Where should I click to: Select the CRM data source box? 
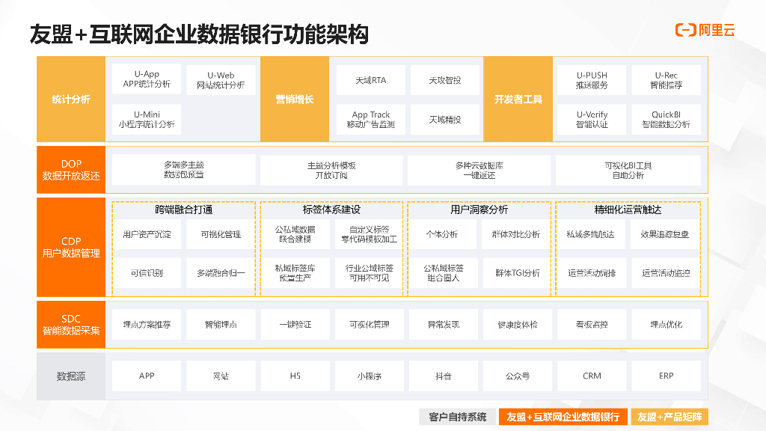point(592,376)
